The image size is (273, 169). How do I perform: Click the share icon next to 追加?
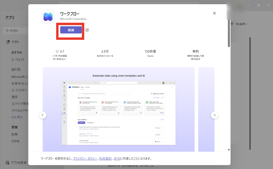pyautogui.click(x=87, y=30)
